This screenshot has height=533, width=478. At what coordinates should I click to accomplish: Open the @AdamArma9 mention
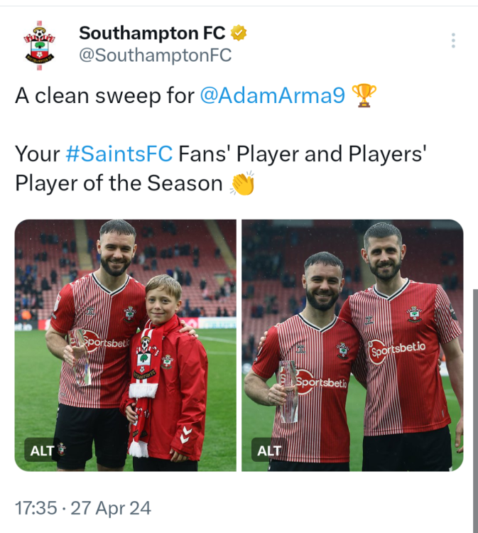pyautogui.click(x=273, y=96)
